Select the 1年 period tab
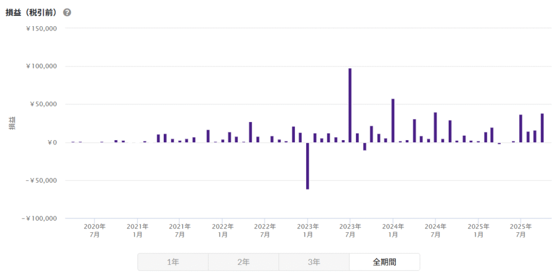 click(x=173, y=262)
